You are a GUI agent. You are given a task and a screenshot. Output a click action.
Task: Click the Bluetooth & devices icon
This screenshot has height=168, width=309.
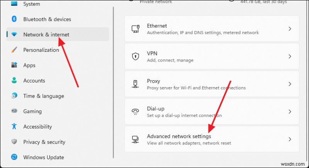[14, 19]
